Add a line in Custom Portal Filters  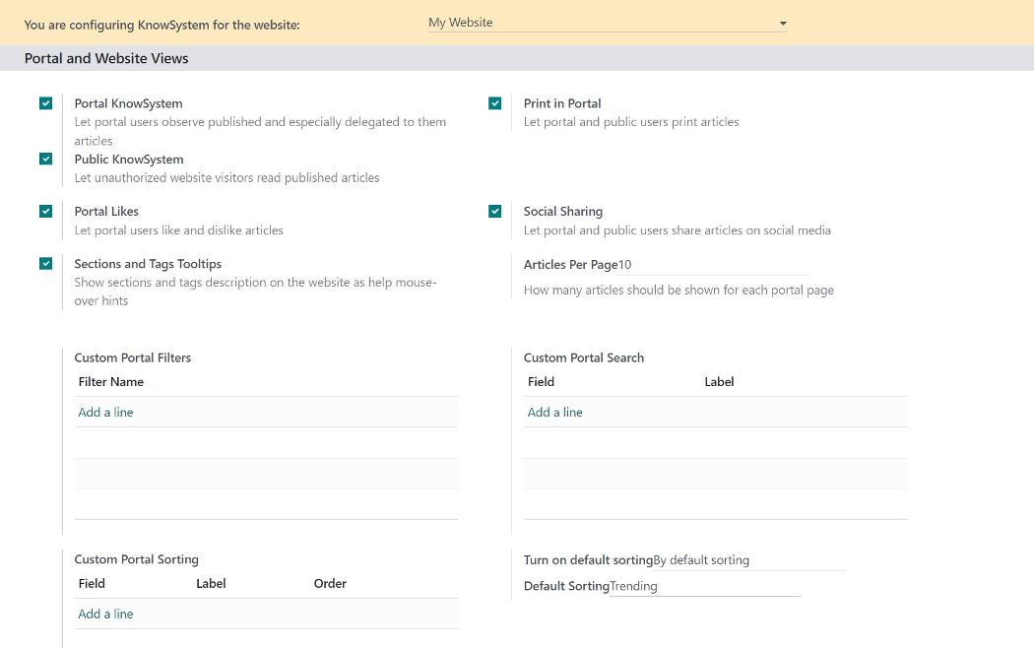click(105, 412)
